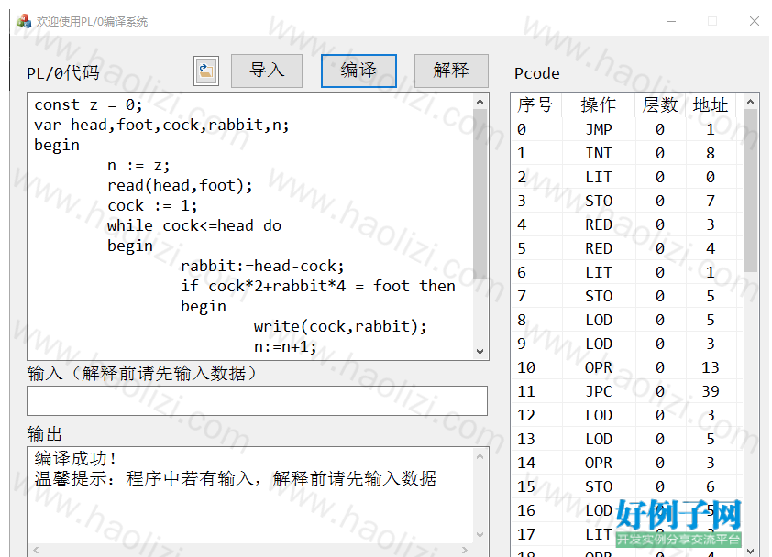Click the code line 'read(head,foot);'
The width and height of the screenshot is (772, 557).
[x=180, y=185]
